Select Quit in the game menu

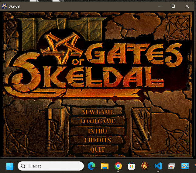[x=98, y=150]
